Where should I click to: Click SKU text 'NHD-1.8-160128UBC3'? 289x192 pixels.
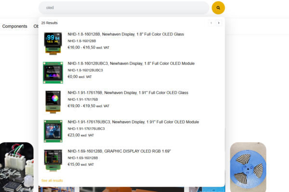tap(85, 70)
